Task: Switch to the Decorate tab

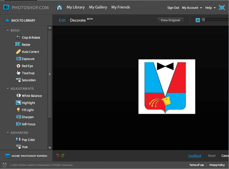Action: point(78,20)
